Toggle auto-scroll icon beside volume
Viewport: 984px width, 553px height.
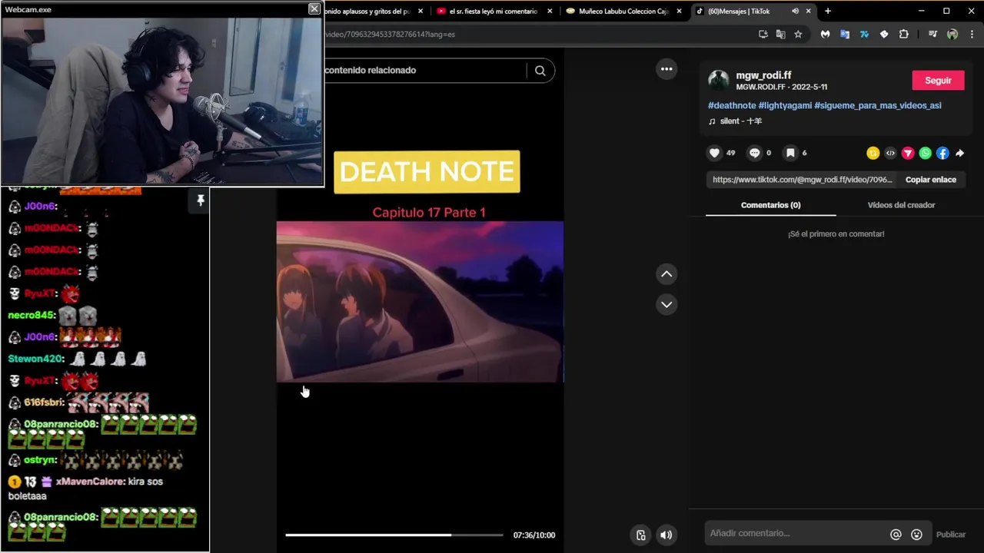641,535
